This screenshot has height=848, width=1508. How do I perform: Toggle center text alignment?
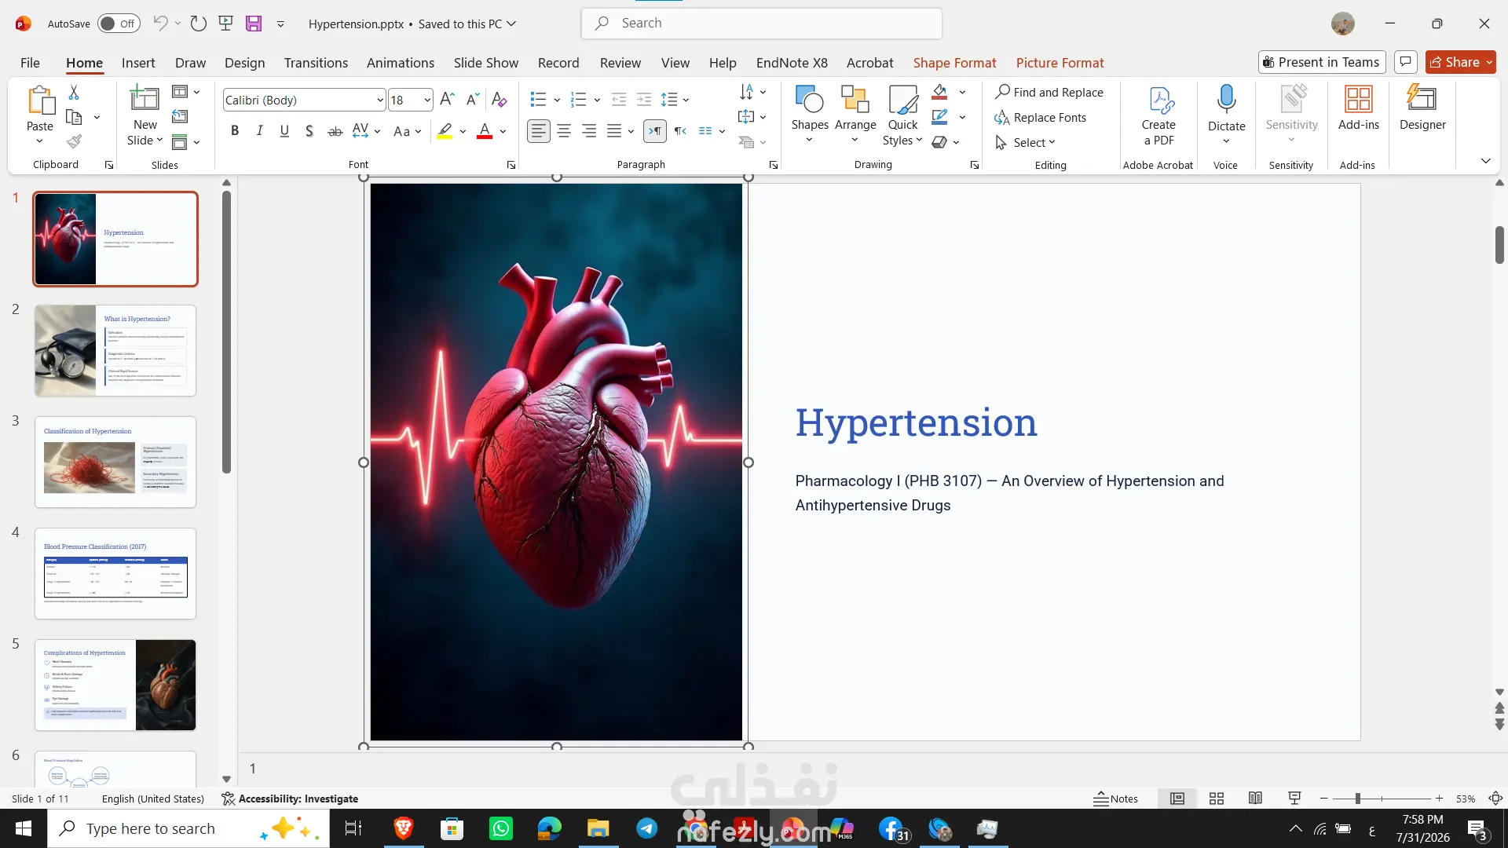(x=564, y=131)
